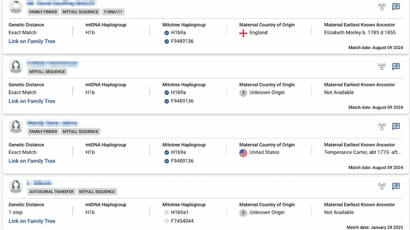Click Link on Family Tree for 1 step match

32,221
